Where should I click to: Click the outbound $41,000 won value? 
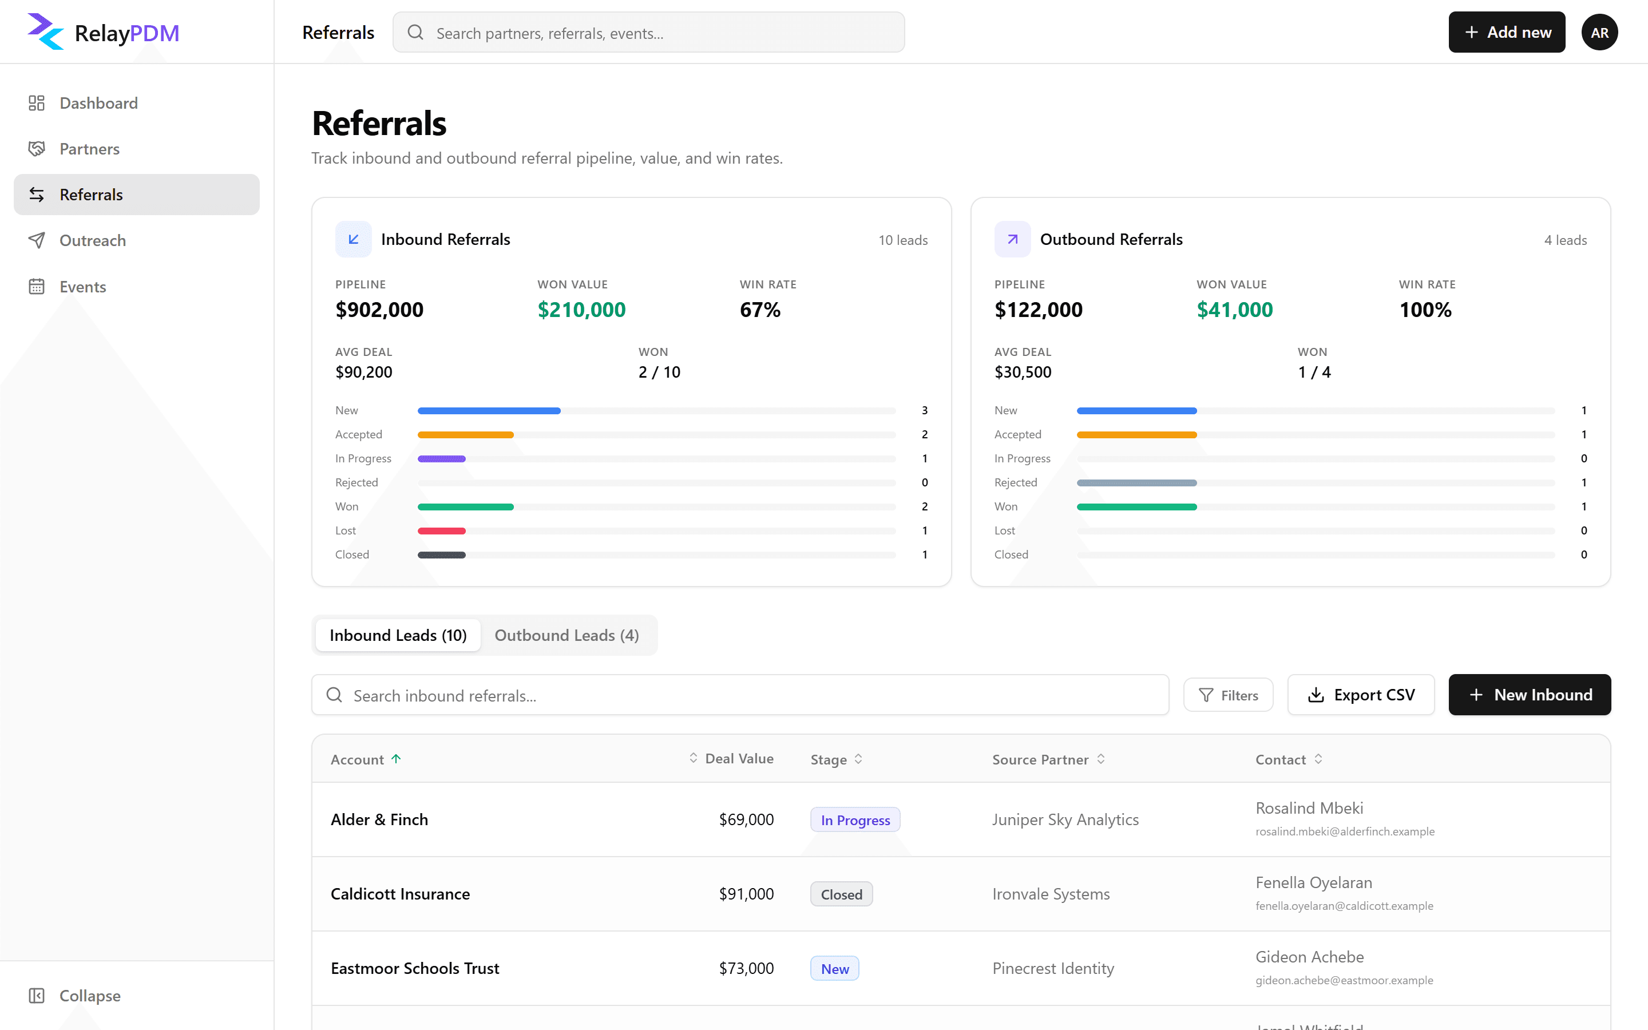(x=1235, y=310)
